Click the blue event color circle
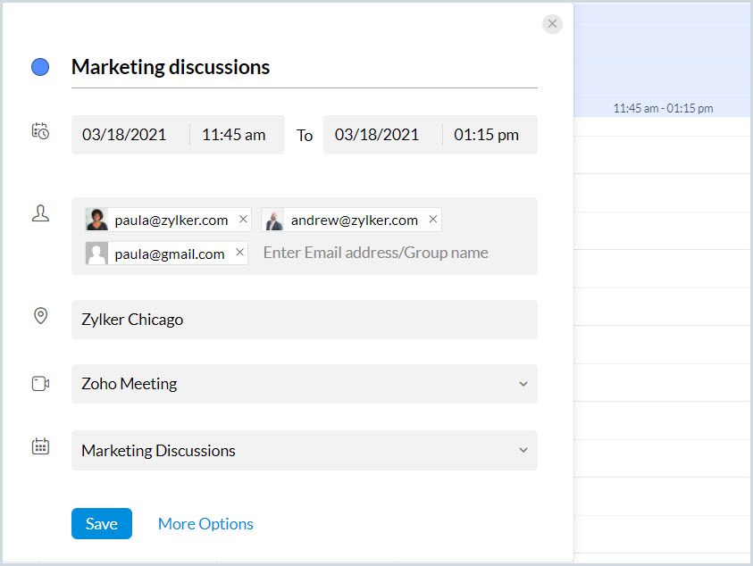 click(40, 67)
